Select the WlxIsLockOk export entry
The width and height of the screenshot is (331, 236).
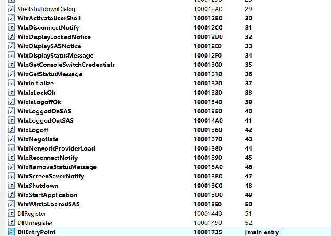tap(36, 93)
